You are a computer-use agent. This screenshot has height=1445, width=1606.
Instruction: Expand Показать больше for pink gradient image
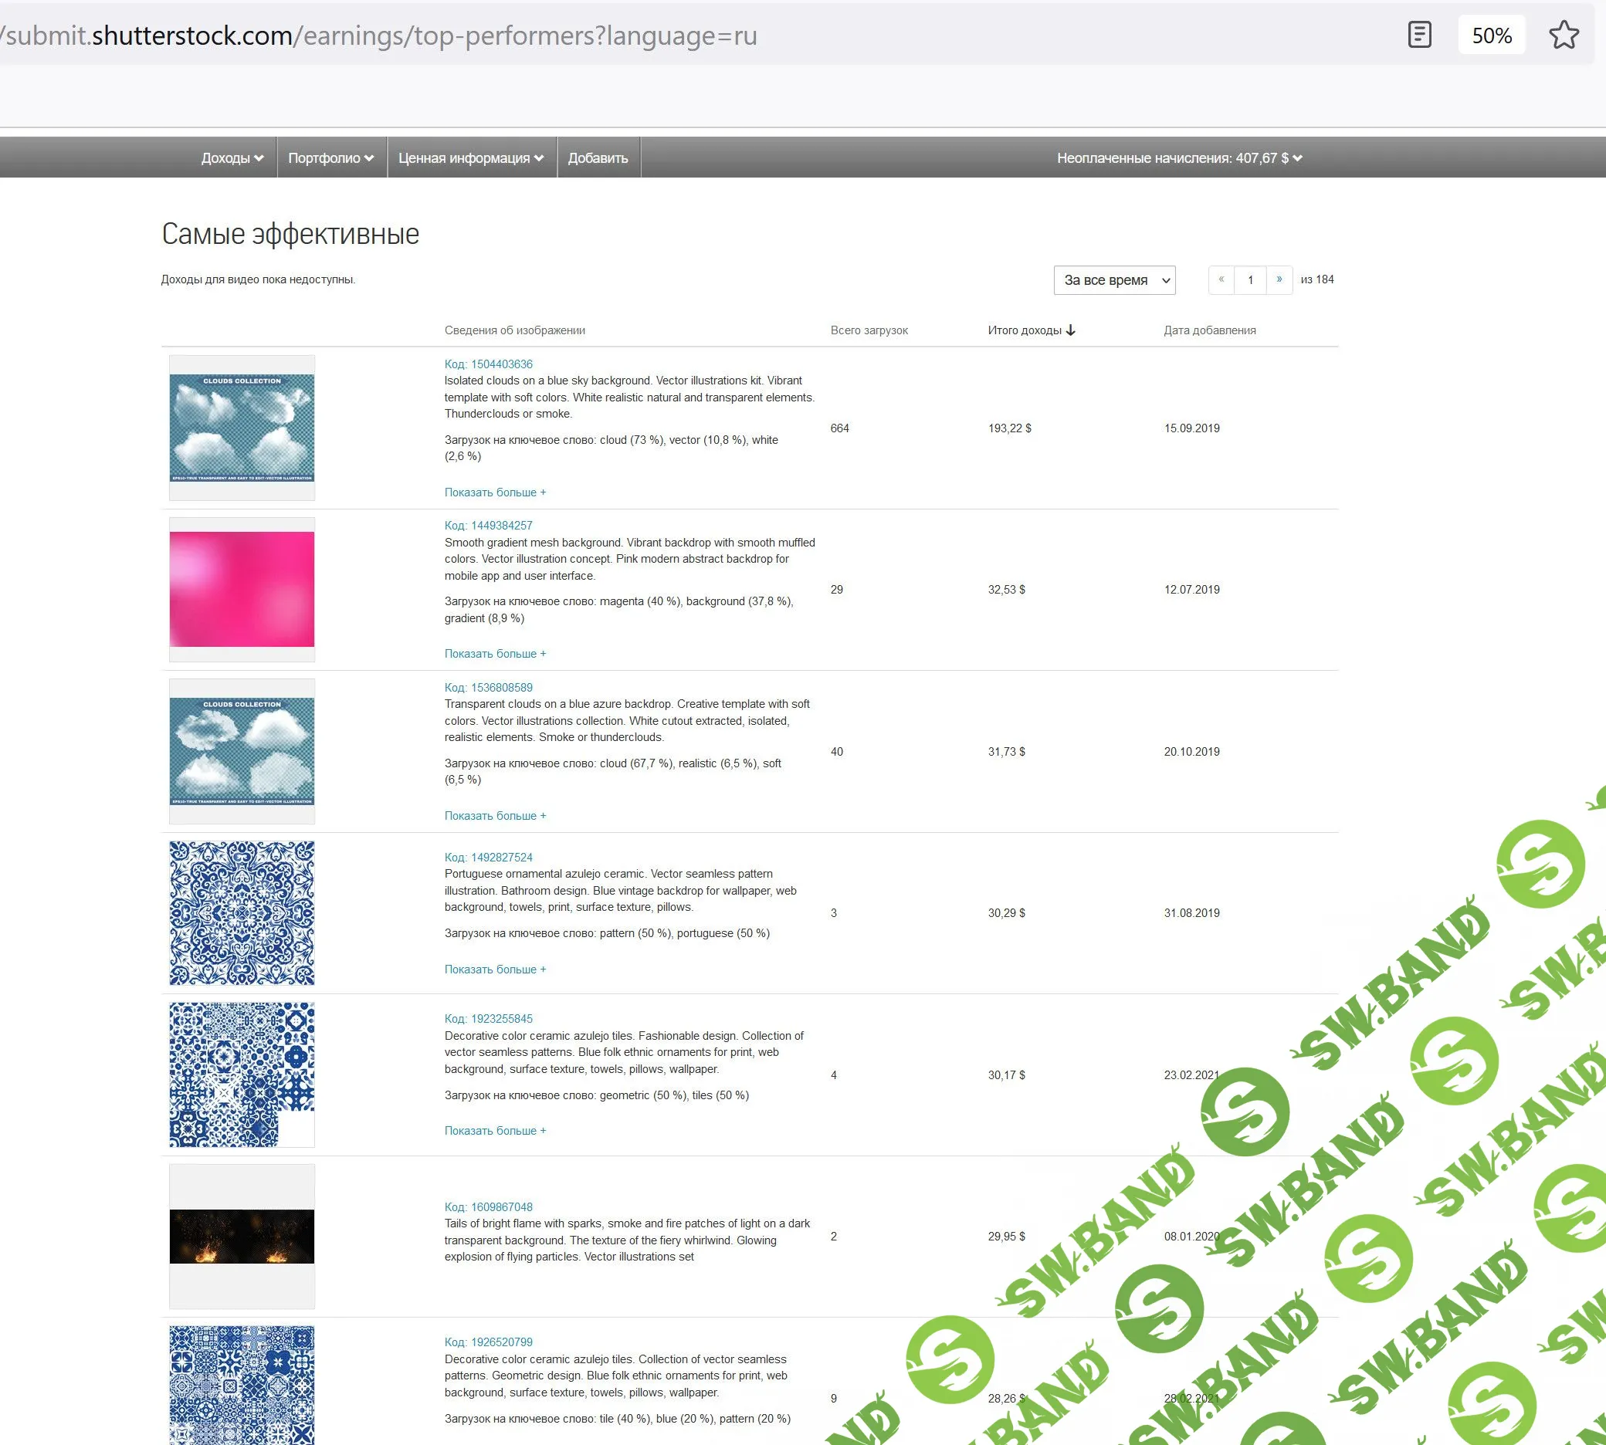click(x=495, y=654)
